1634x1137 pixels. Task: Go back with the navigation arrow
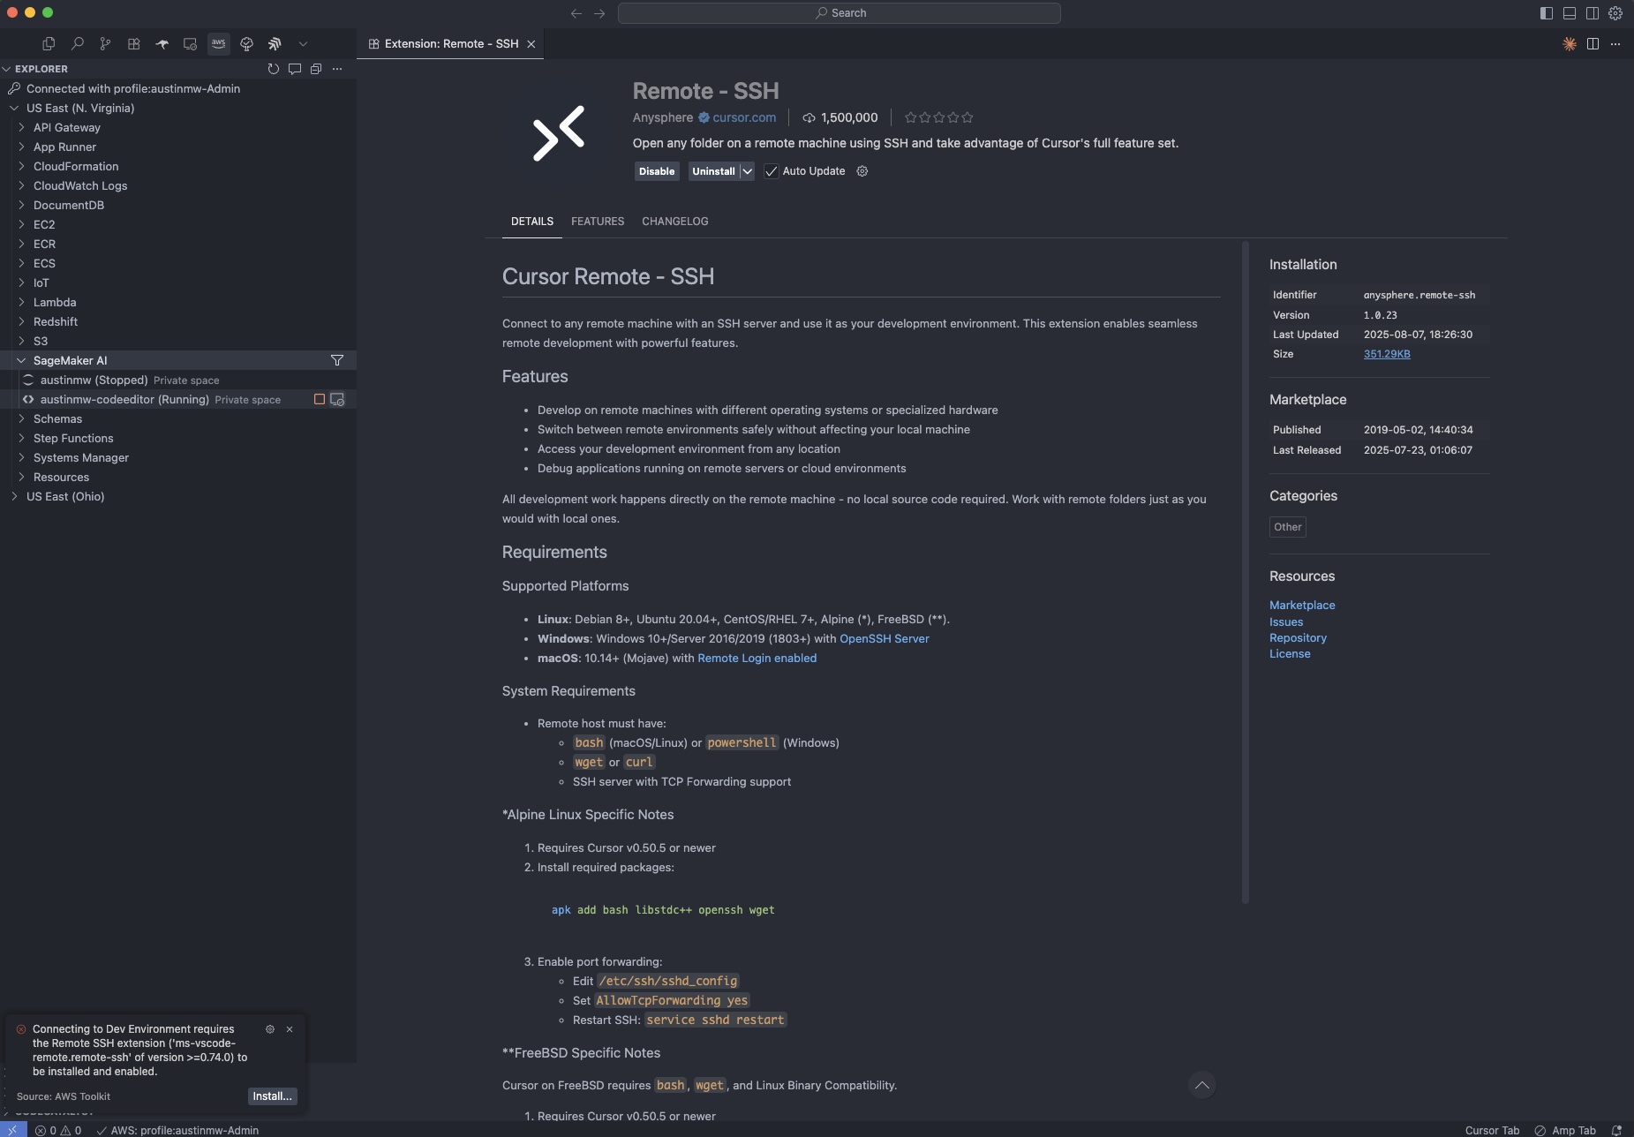[x=576, y=13]
